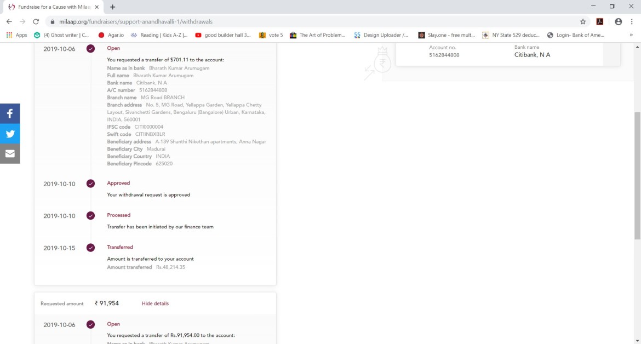Click checkmark for Rs.91,954.00 Open status
Image resolution: width=641 pixels, height=344 pixels.
(x=90, y=324)
